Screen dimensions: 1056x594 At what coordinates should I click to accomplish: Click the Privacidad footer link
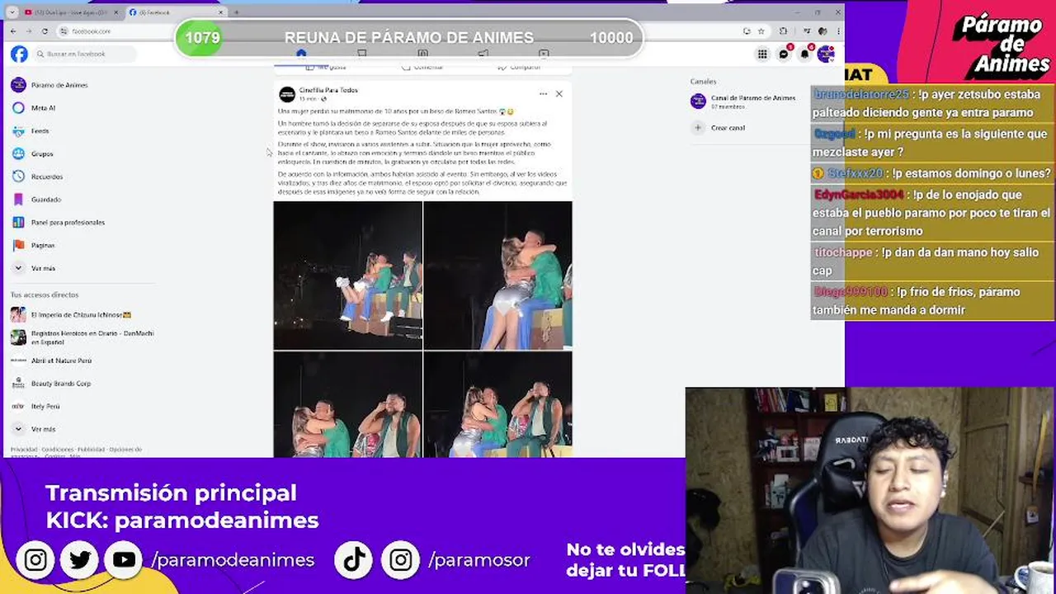coord(22,450)
